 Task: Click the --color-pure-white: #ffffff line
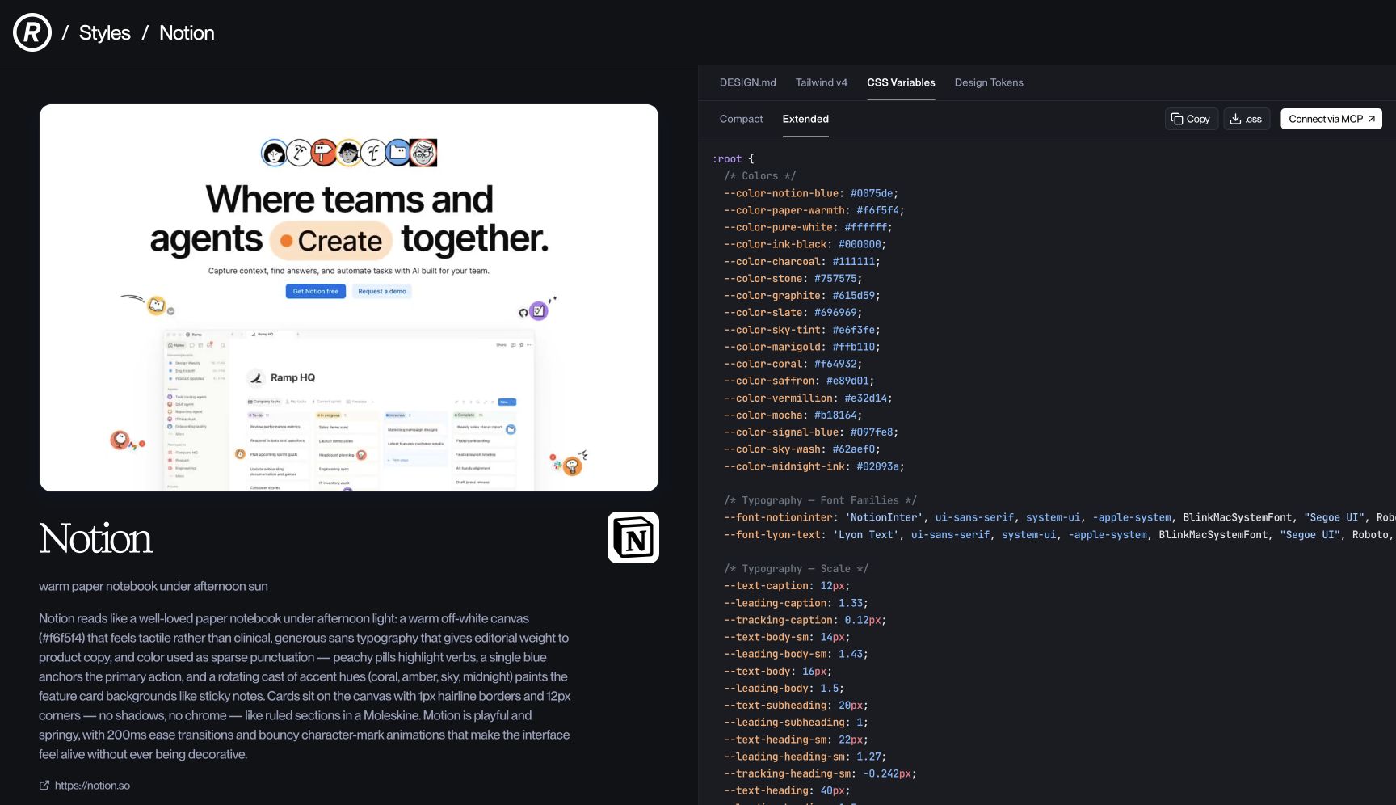click(808, 227)
